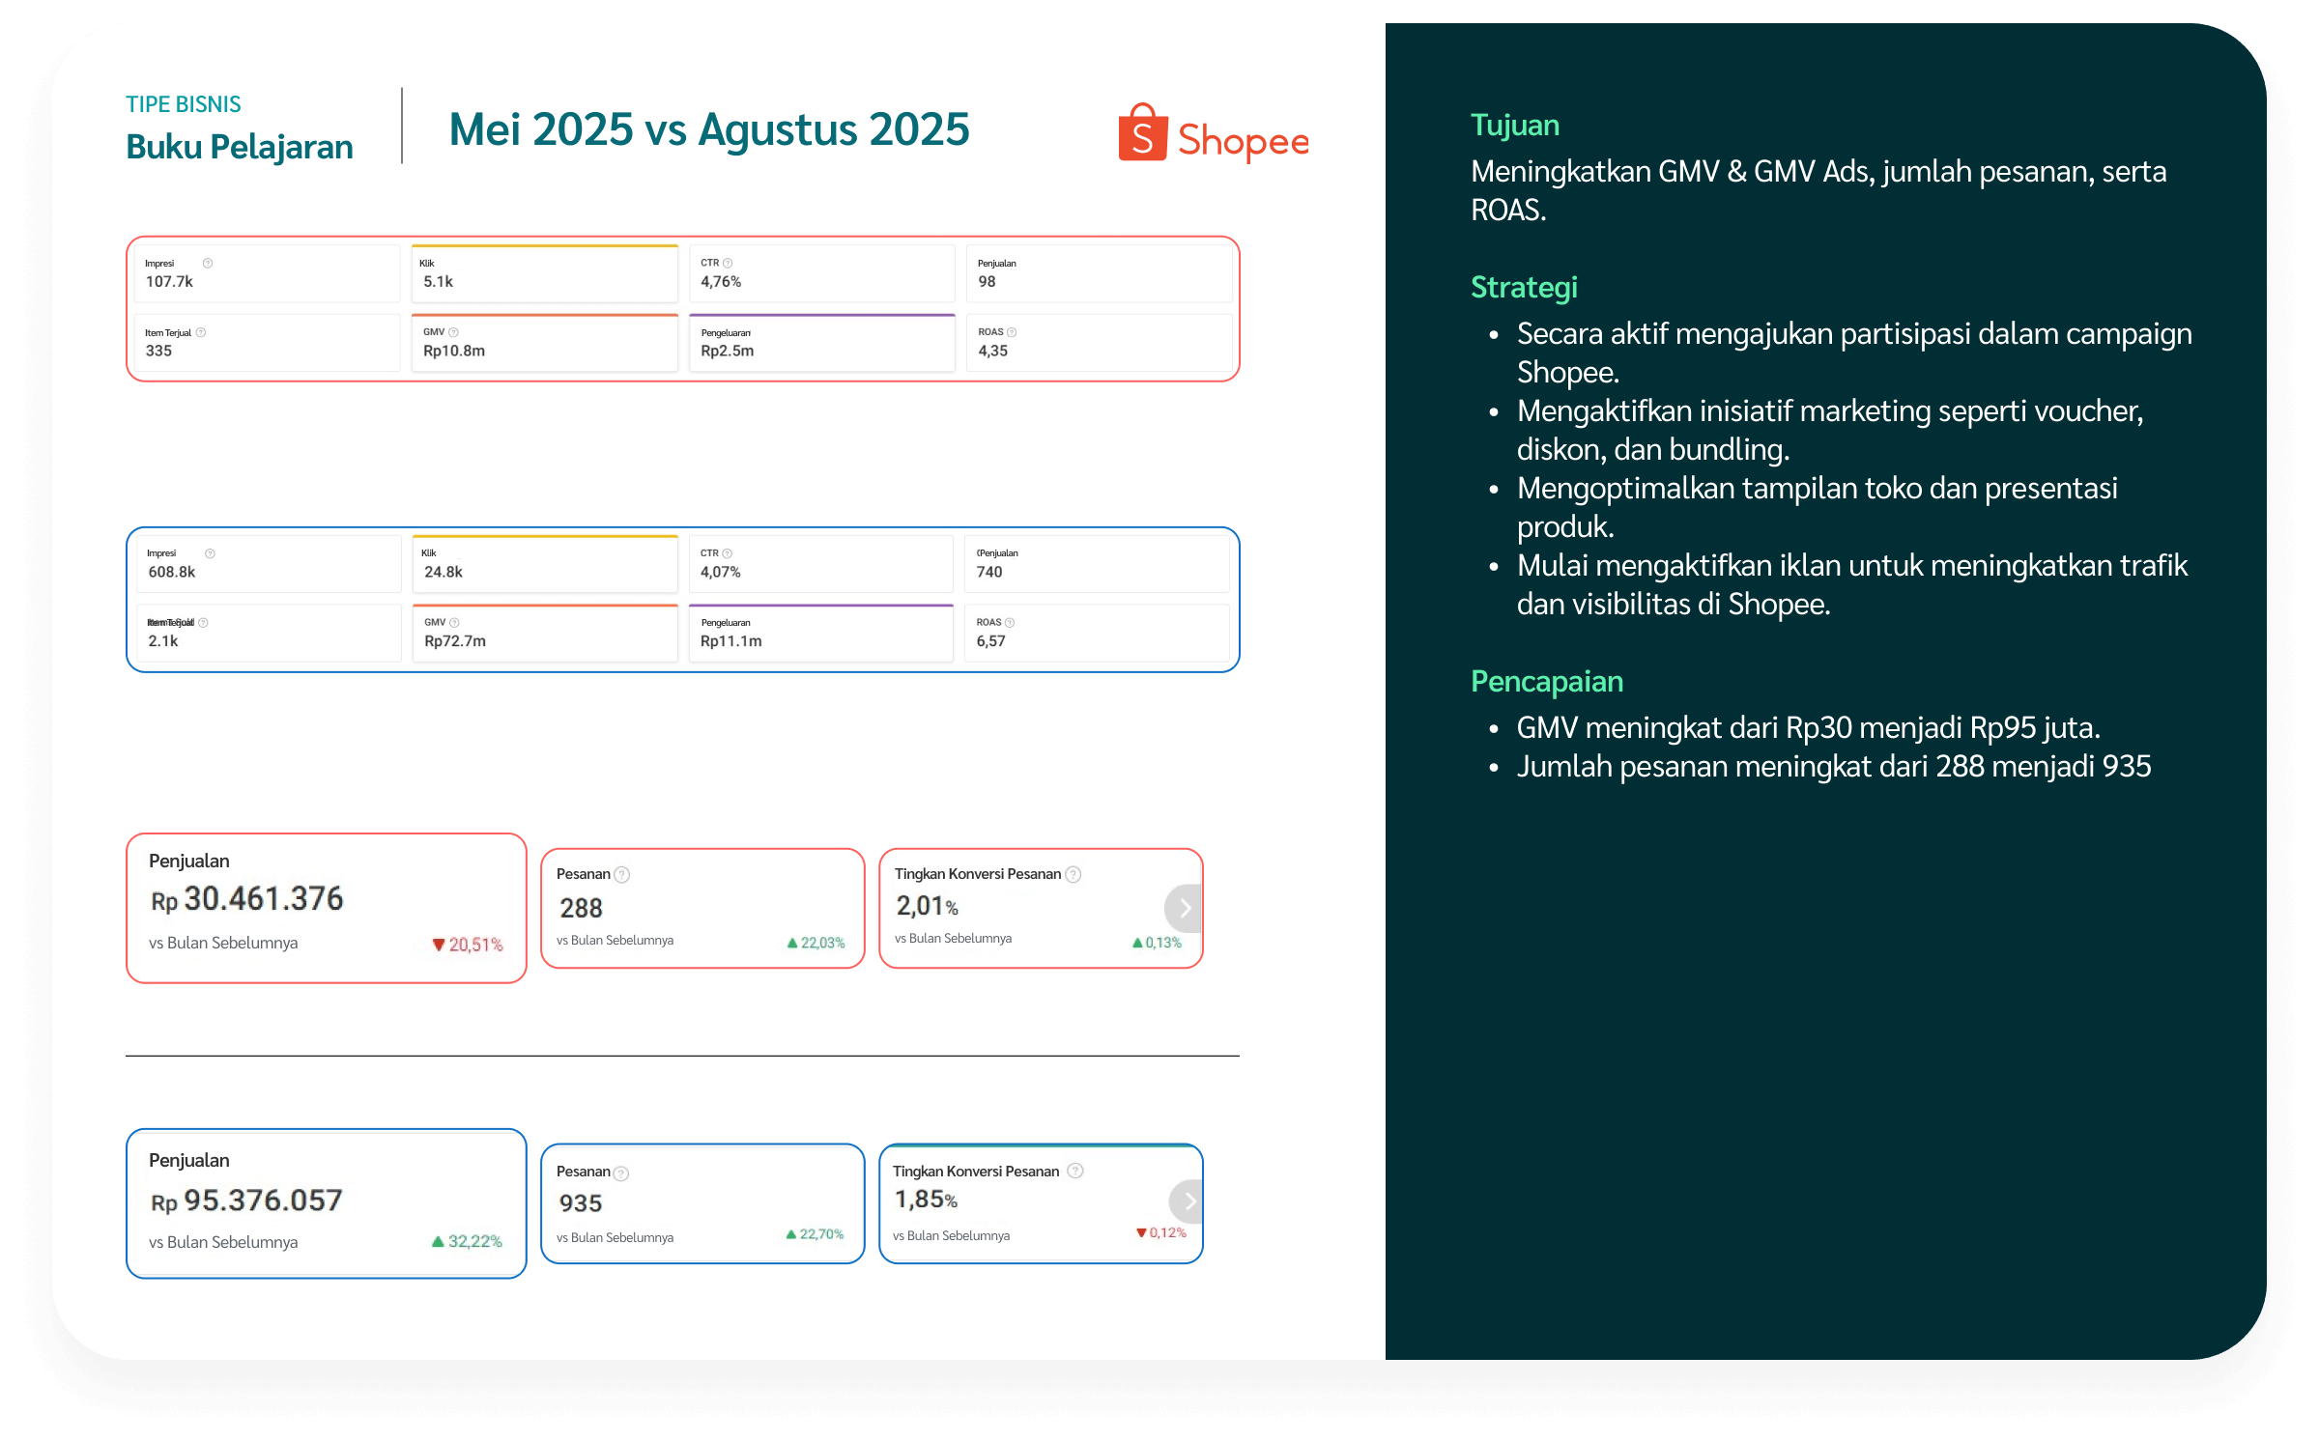
Task: Expand next arrow on 1,85% conversion card
Action: point(1188,1201)
